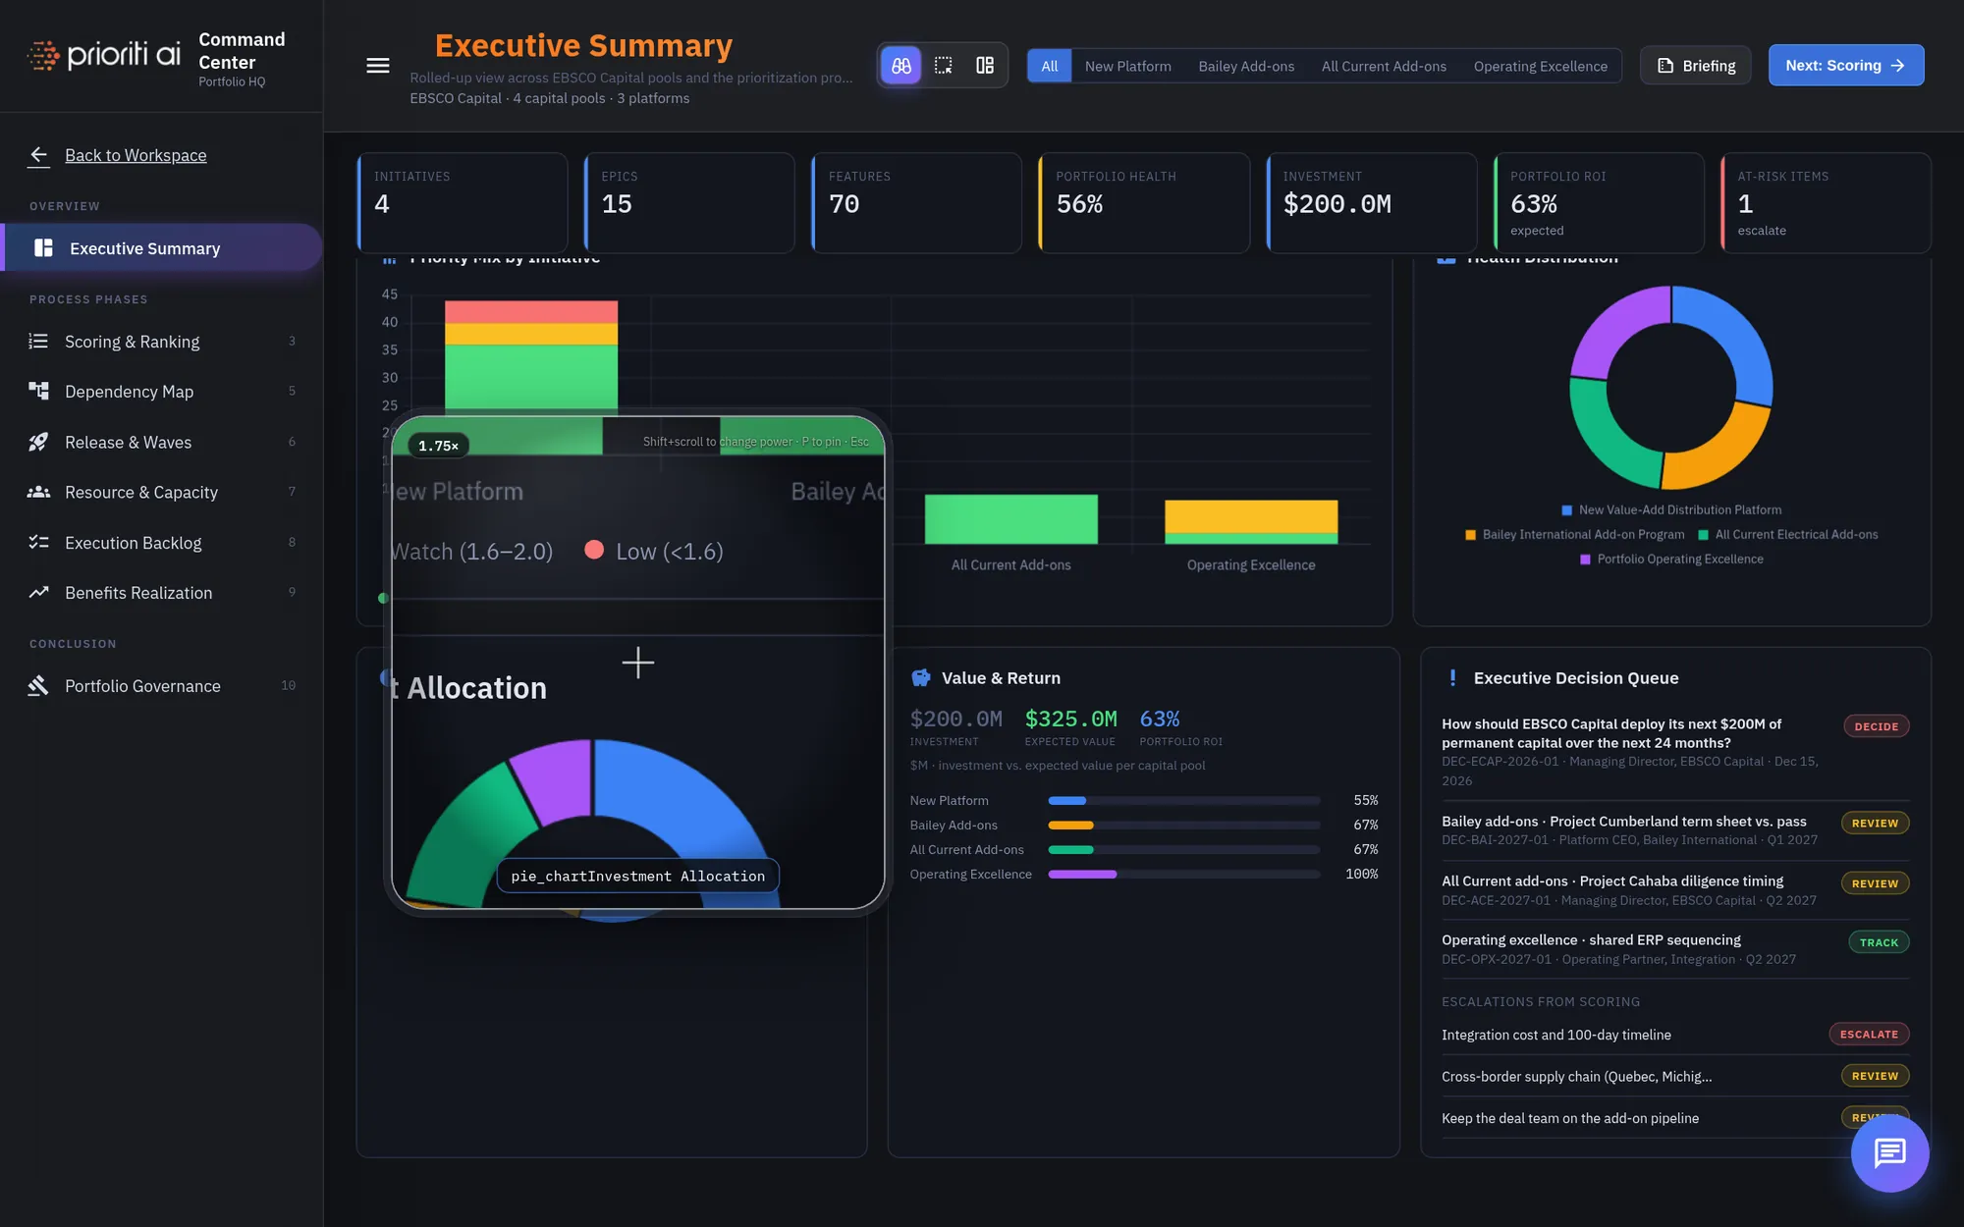Toggle Portfolio Operating Excellence legend entry
This screenshot has width=1964, height=1227.
click(1671, 559)
